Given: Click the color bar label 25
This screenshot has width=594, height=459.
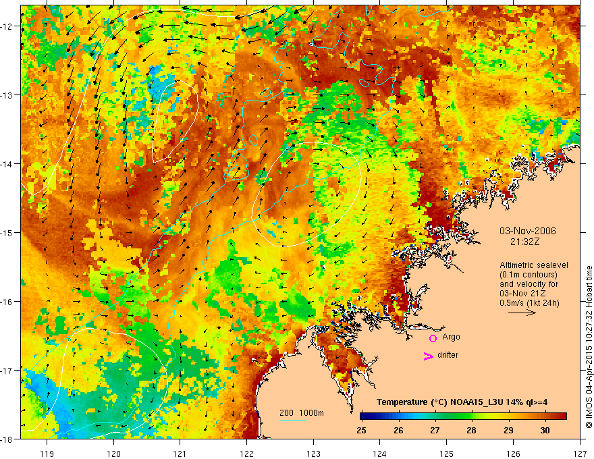Looking at the screenshot, I should click(361, 430).
